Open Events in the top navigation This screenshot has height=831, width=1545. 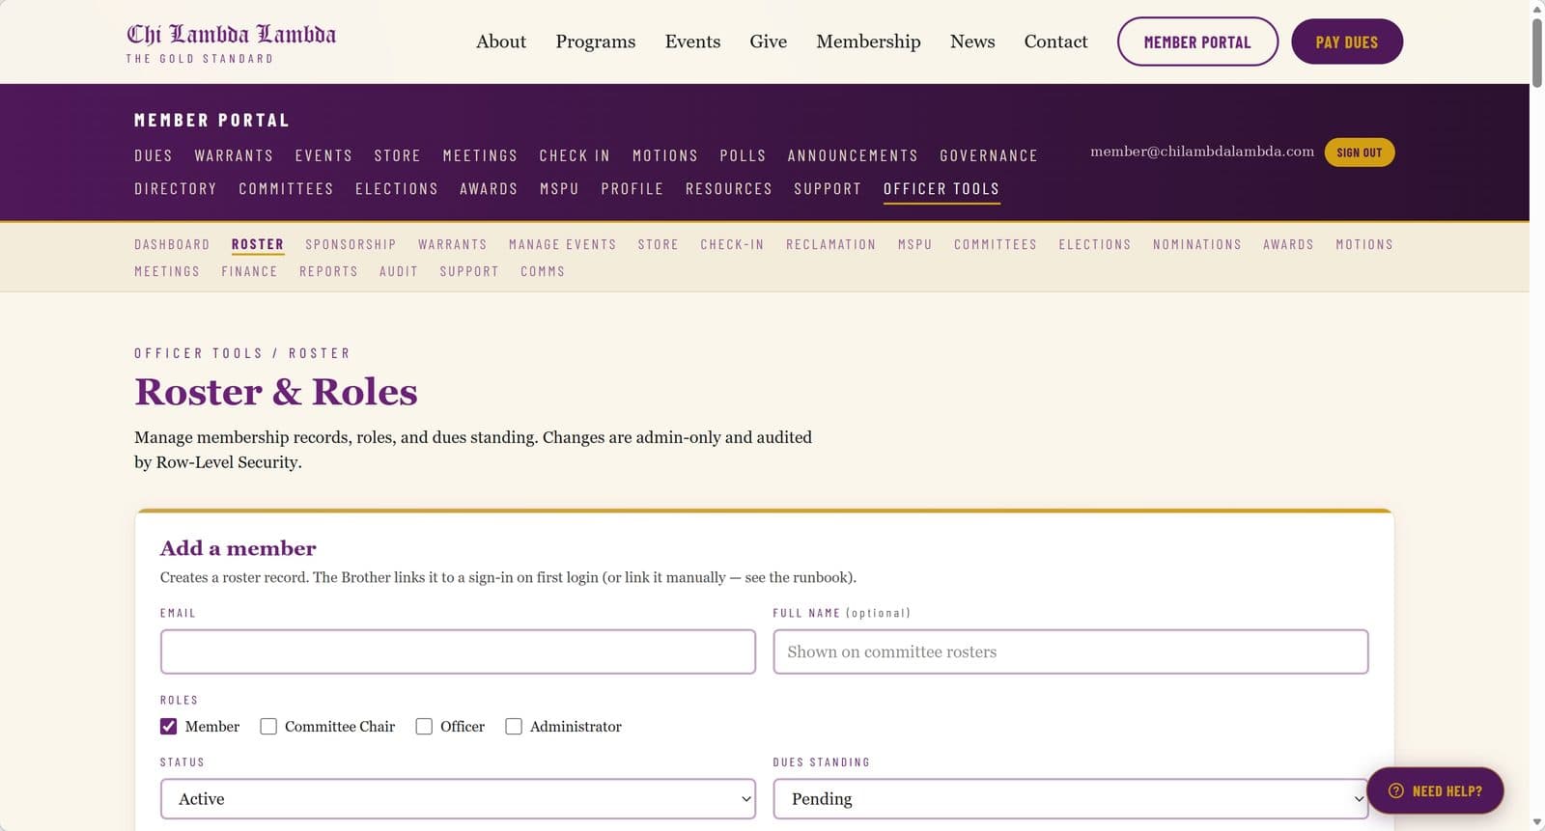692,42
